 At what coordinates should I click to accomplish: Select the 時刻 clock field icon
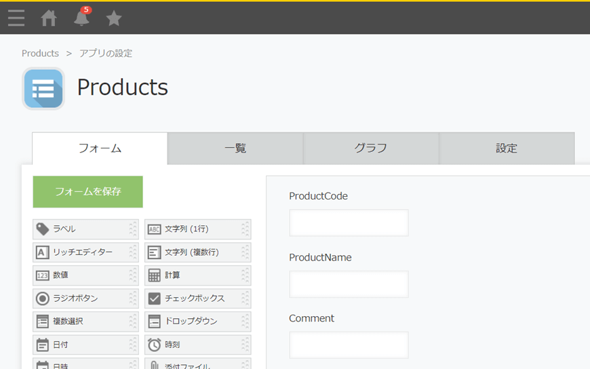pos(154,345)
